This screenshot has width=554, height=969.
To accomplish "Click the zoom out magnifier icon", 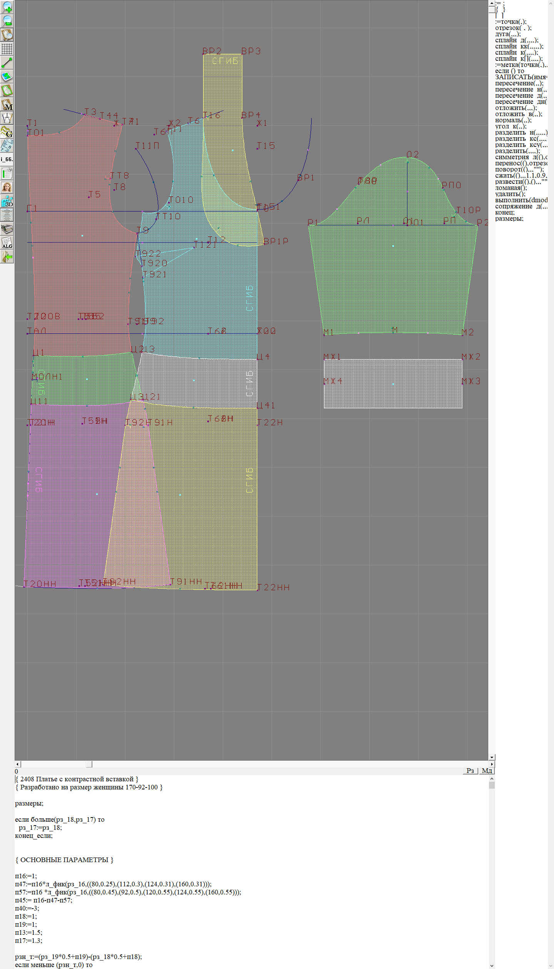I will 7,21.
